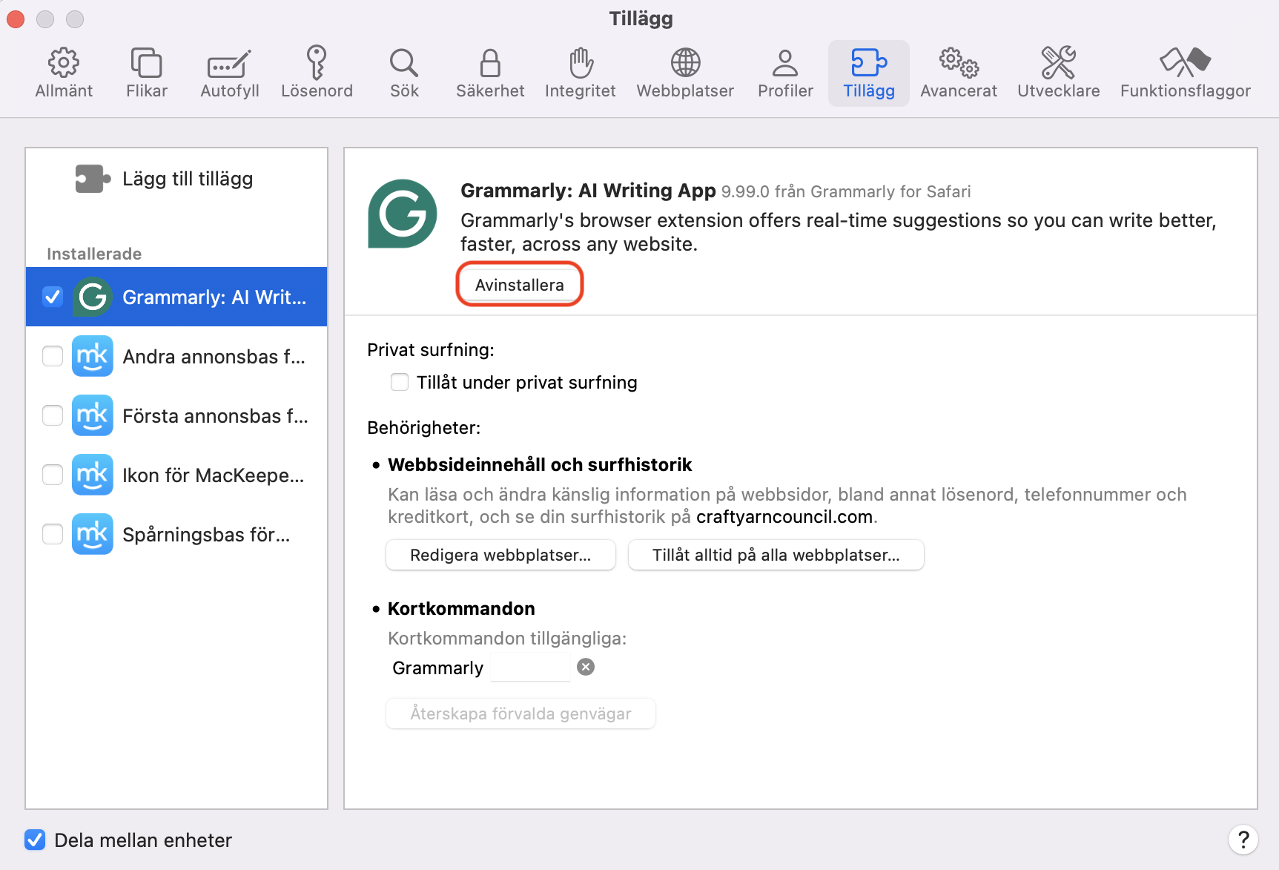This screenshot has height=870, width=1279.
Task: Click the craftyarncouncil.com text
Action: (x=784, y=517)
